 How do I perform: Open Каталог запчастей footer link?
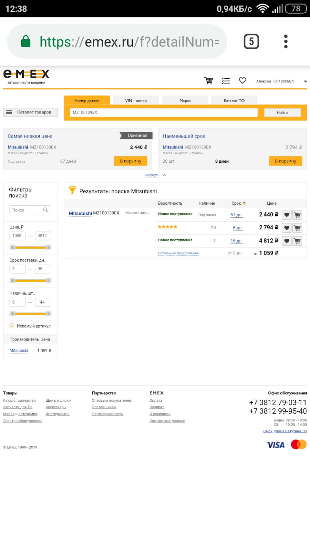[x=19, y=400]
